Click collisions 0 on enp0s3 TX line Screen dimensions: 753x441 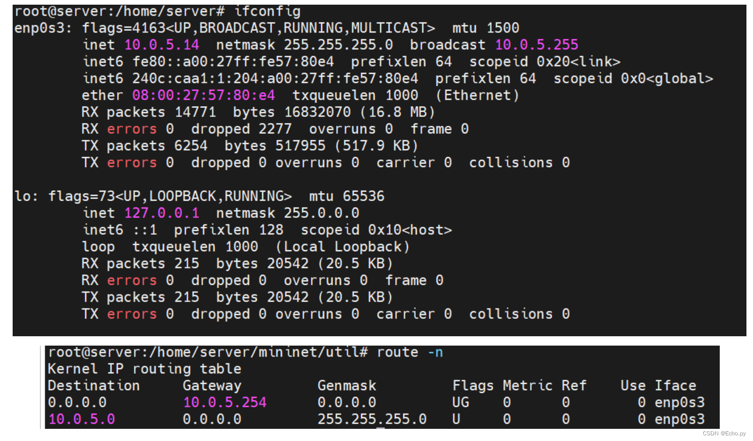pyautogui.click(x=519, y=163)
